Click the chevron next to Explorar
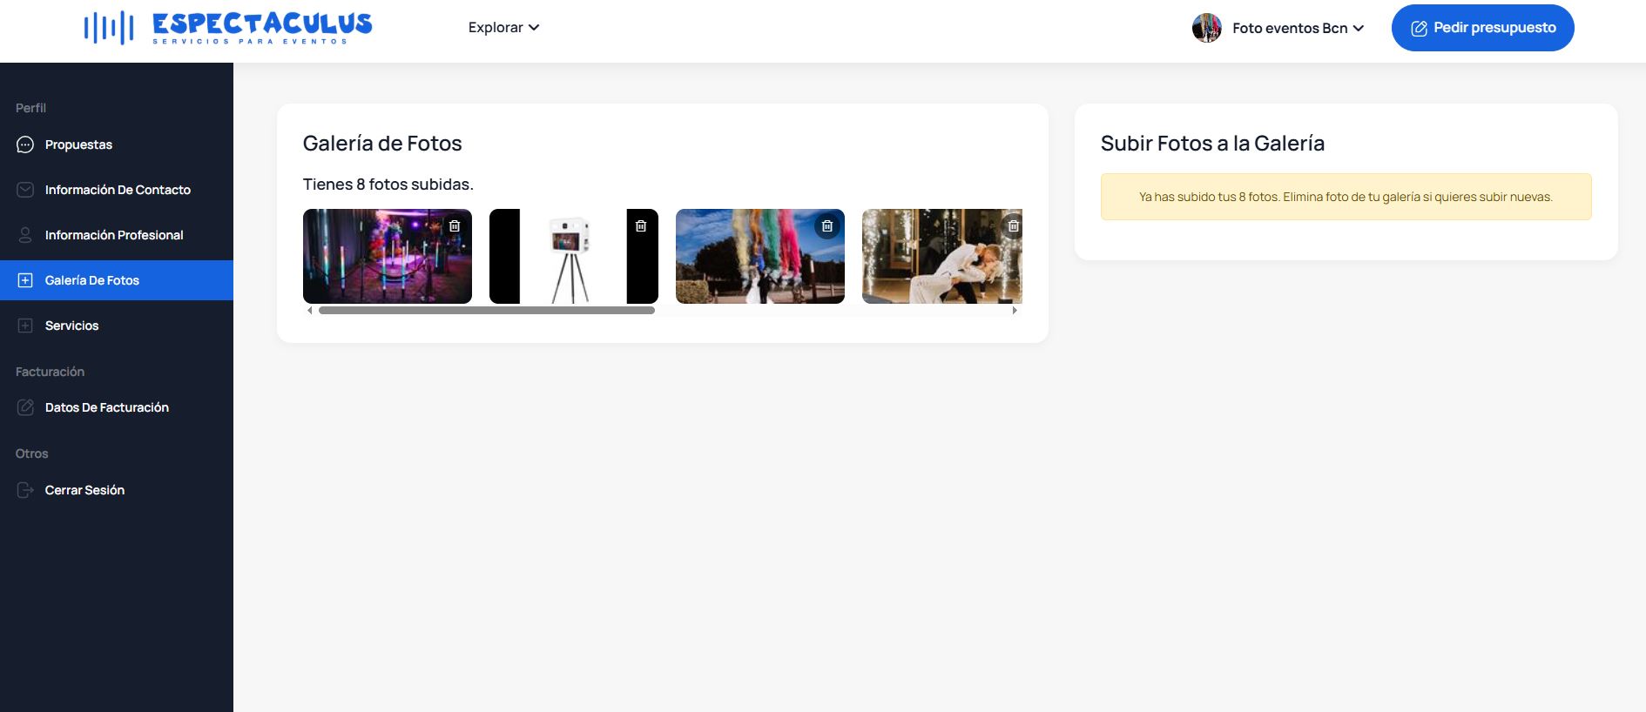The image size is (1646, 712). [x=534, y=28]
